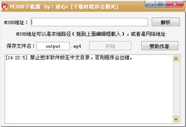The image size is (186, 127).
Task: Focus the M3U8地址 input field
Action: 89,22
